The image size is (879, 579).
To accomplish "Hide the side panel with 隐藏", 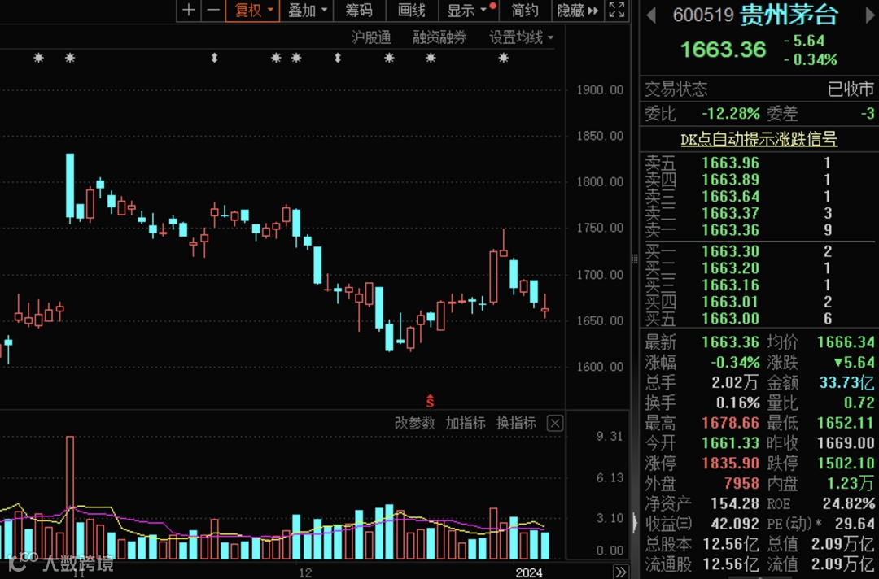I will point(577,10).
